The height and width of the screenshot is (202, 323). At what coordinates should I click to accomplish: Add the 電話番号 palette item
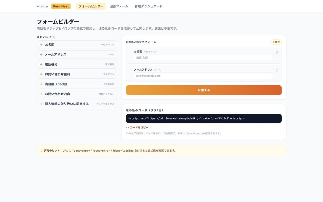coord(77,64)
